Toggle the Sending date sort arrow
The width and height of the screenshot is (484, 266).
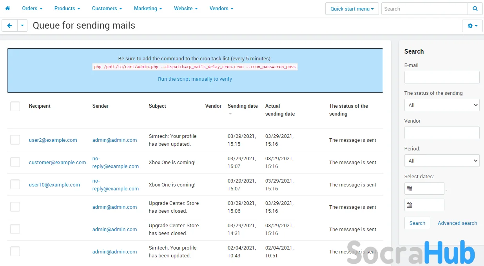[230, 114]
